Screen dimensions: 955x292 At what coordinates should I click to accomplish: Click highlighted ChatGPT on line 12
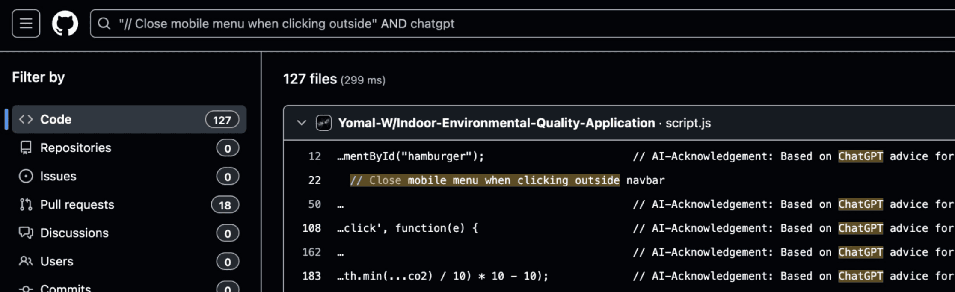(860, 156)
